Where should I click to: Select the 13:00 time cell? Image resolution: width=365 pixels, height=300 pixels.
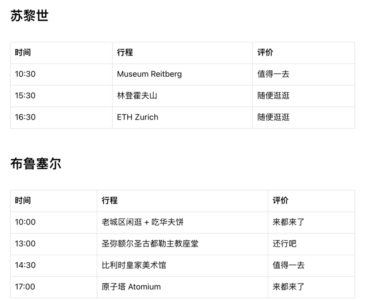click(25, 244)
